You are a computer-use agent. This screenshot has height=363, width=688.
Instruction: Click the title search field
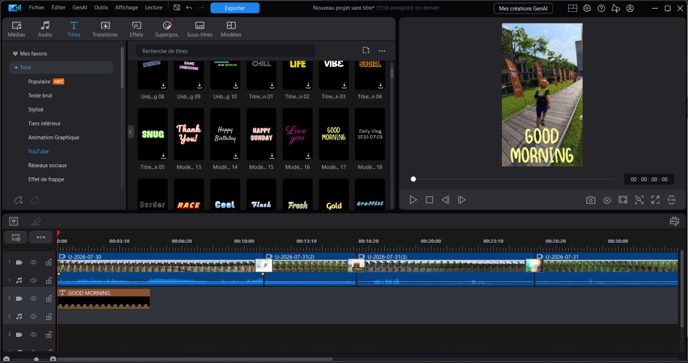click(225, 51)
